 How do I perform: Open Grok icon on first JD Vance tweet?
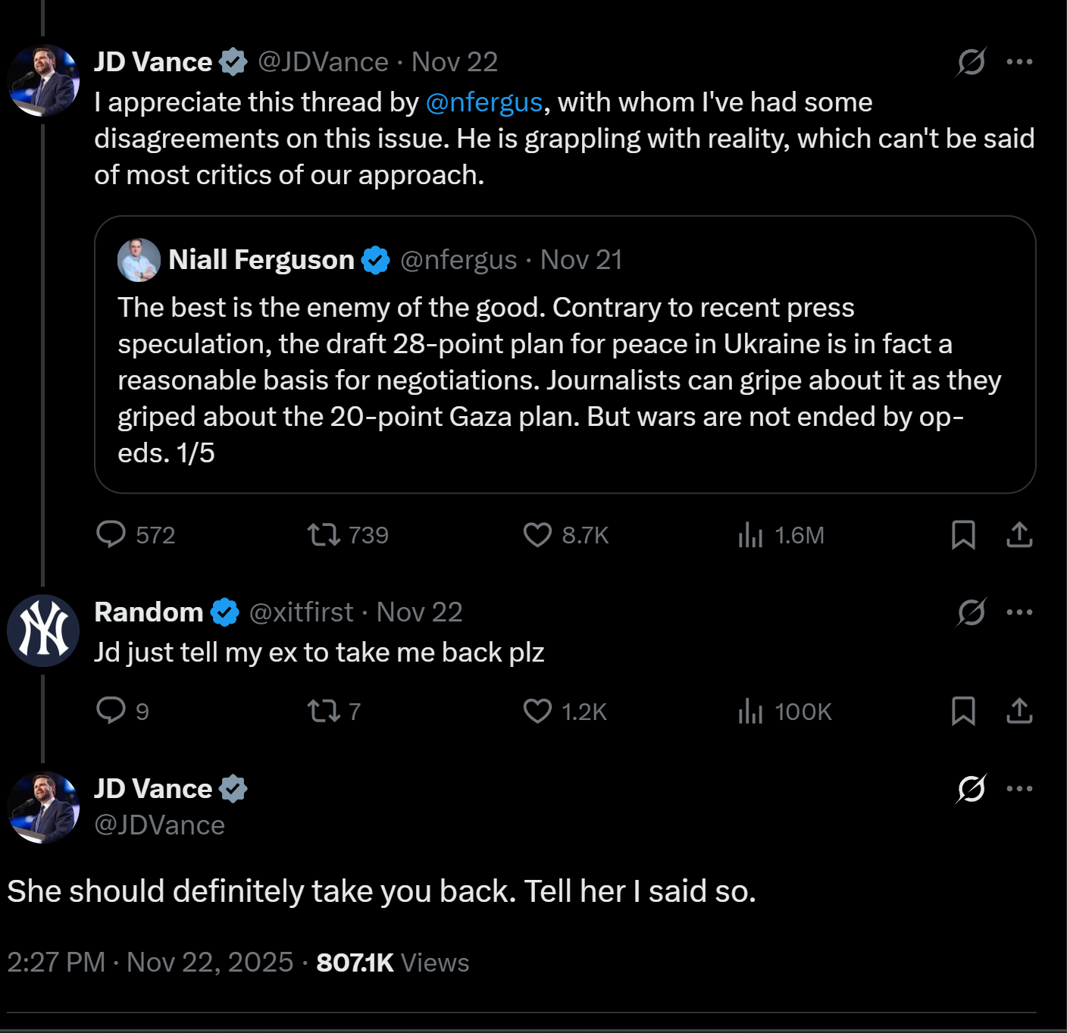click(x=971, y=61)
